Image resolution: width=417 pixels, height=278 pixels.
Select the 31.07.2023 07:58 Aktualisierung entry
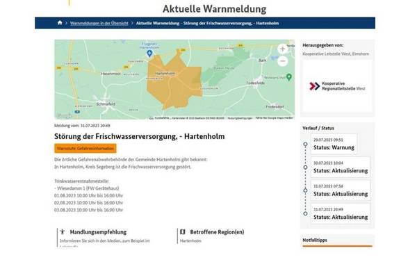(x=340, y=190)
